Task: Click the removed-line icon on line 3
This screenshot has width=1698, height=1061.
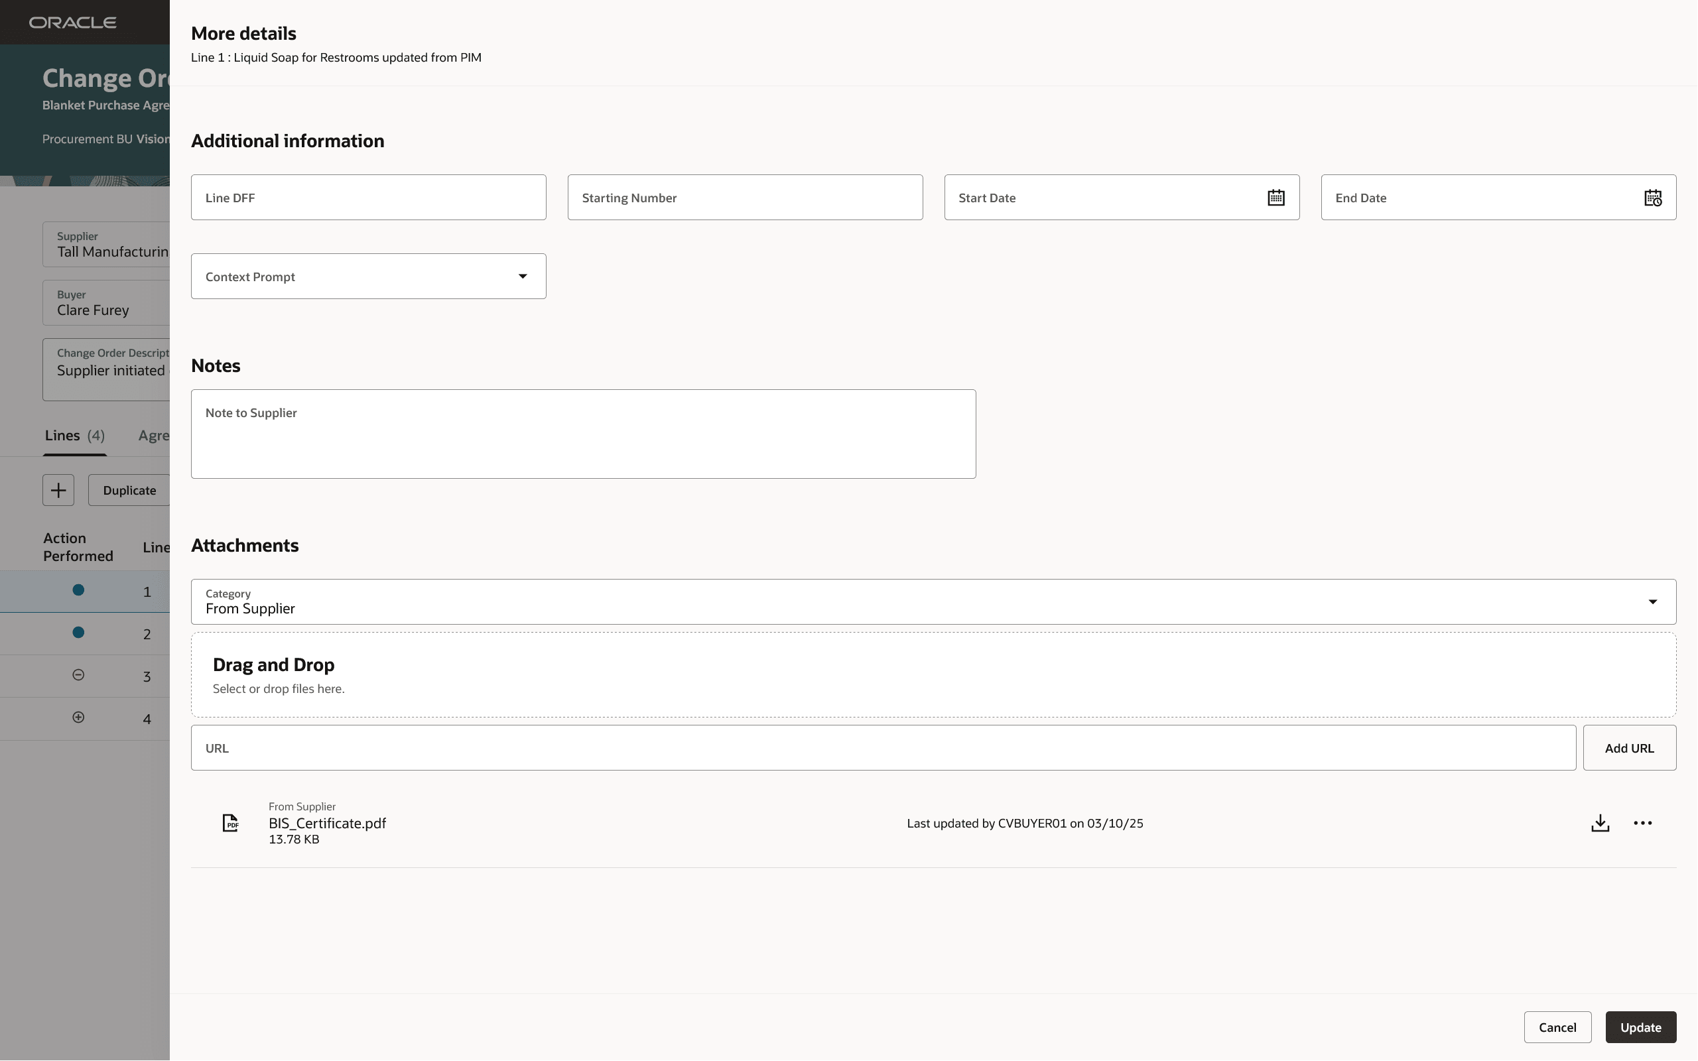Action: pyautogui.click(x=78, y=675)
